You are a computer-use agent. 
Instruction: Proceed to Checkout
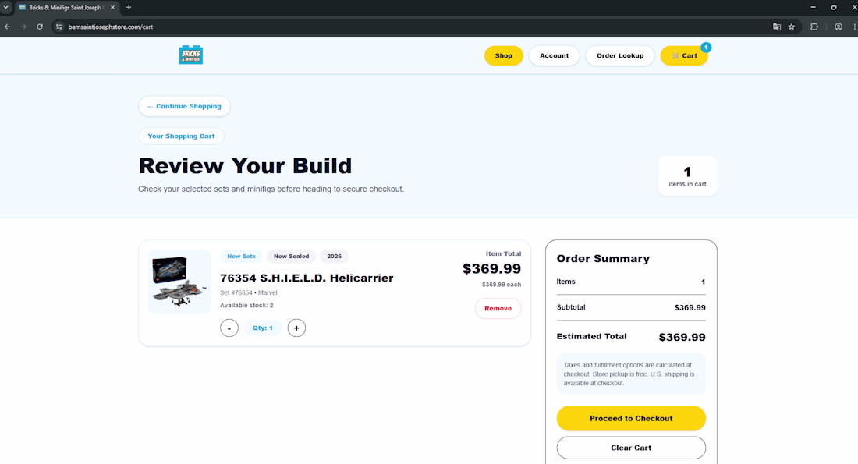[x=631, y=418]
